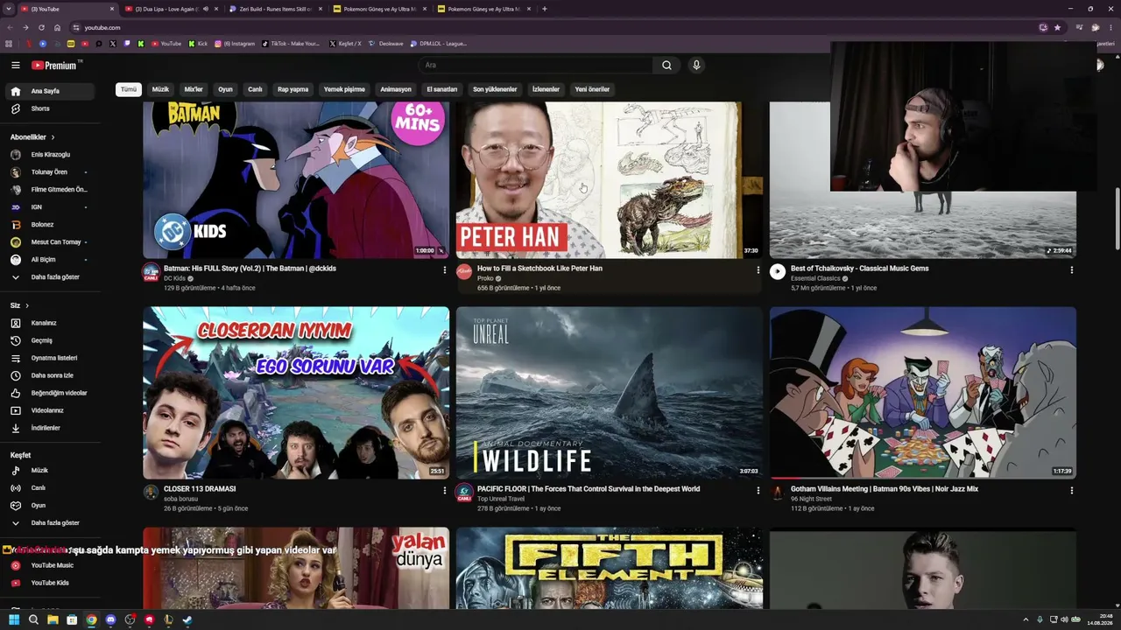Expand the Siz section
The width and height of the screenshot is (1121, 630).
coord(19,305)
